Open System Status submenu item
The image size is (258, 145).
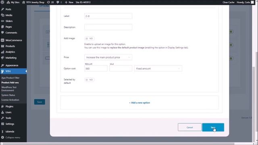coord(8,95)
